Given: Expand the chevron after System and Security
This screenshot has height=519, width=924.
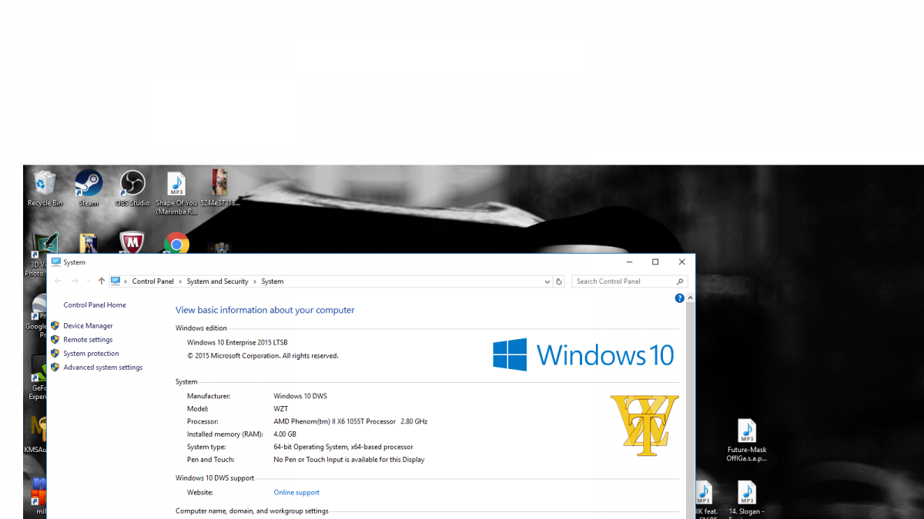Looking at the screenshot, I should click(x=255, y=281).
